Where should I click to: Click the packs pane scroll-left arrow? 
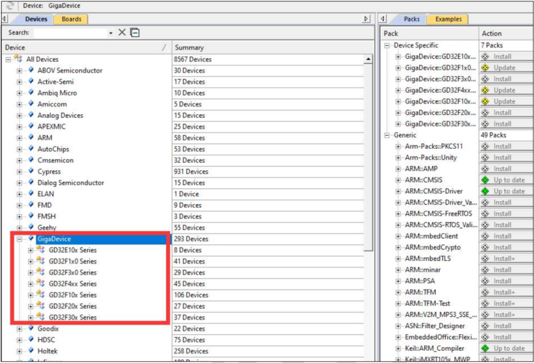point(383,19)
